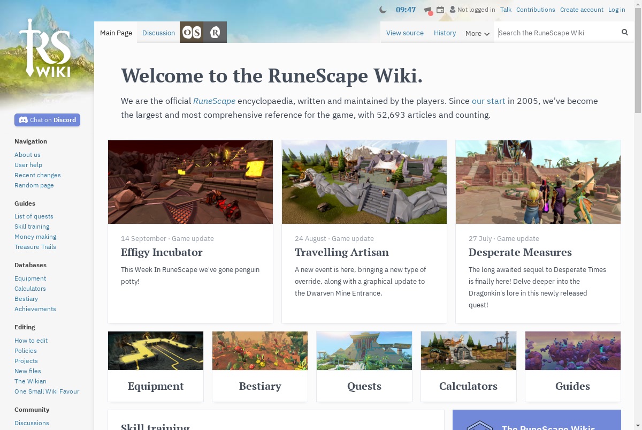Screen dimensions: 642x430
Task: Open Bestiary sidebar link
Action: 26,299
